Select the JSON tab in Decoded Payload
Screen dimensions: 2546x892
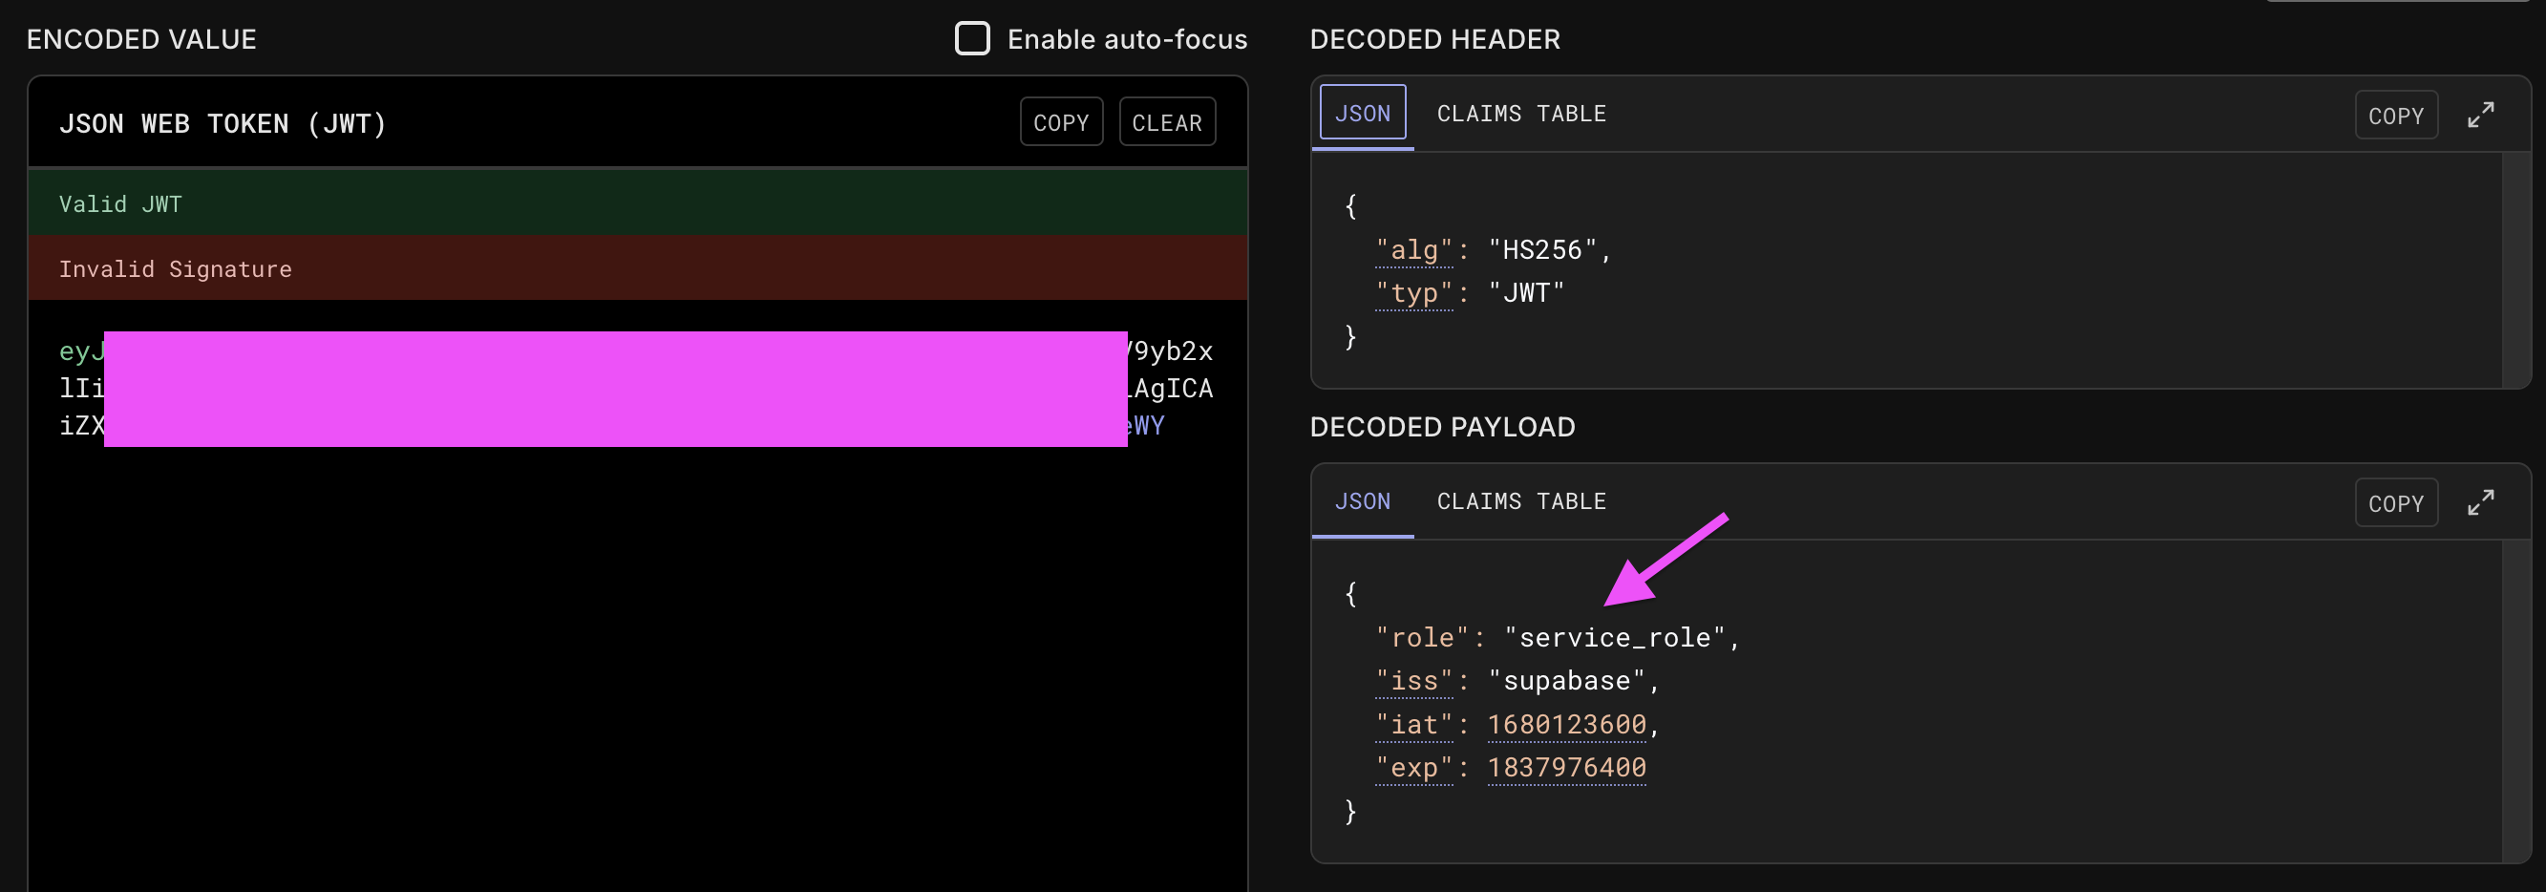tap(1362, 501)
